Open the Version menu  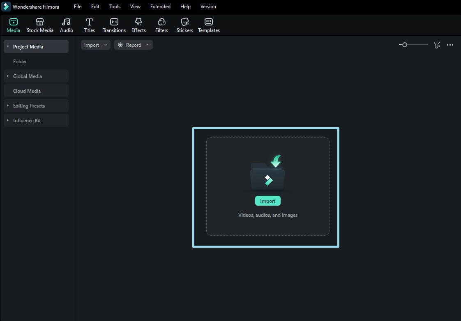pyautogui.click(x=208, y=7)
